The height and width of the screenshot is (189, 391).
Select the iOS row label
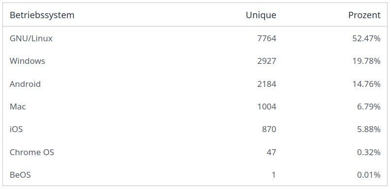[16, 129]
